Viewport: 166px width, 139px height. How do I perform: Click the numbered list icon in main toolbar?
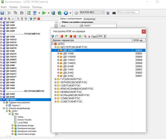click(29, 13)
